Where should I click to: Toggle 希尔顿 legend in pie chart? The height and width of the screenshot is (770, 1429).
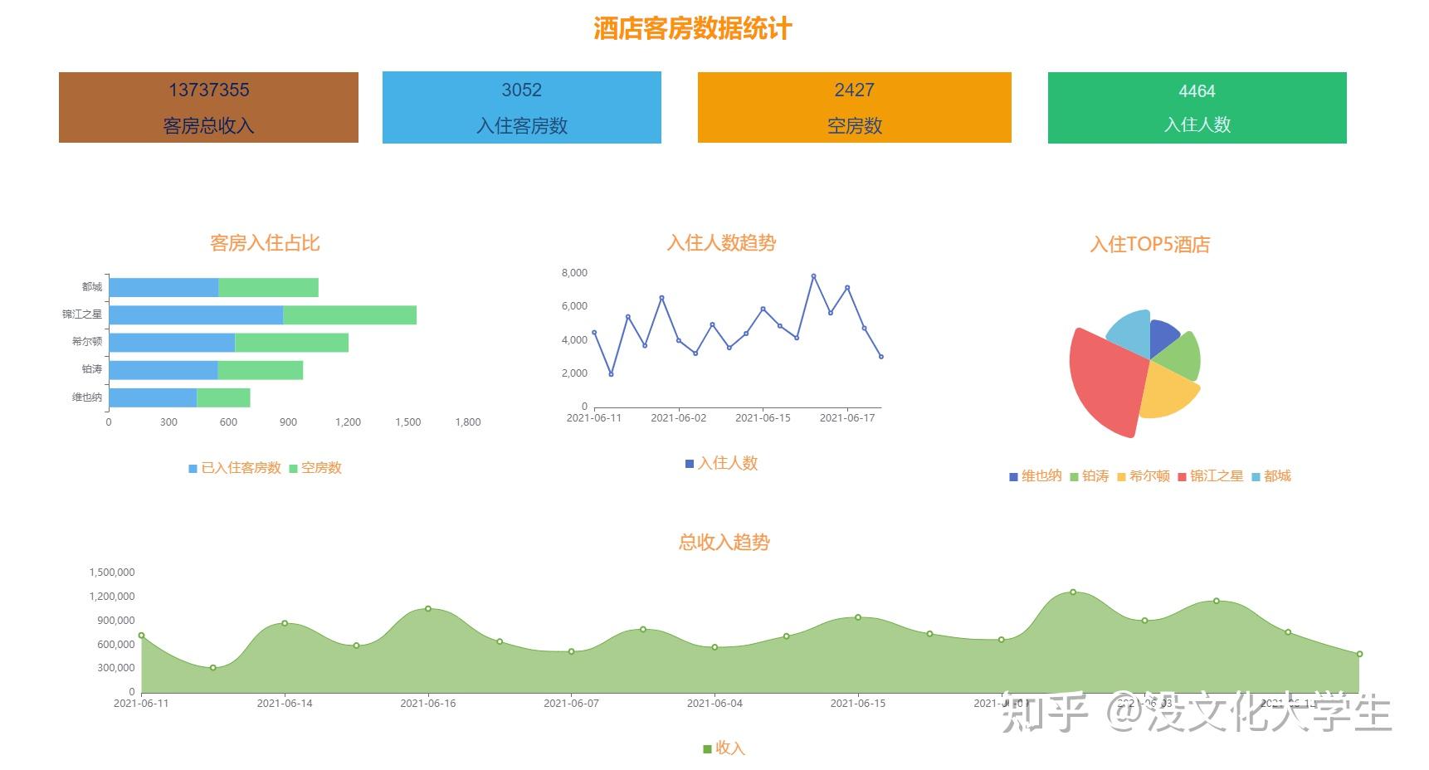pyautogui.click(x=1143, y=476)
